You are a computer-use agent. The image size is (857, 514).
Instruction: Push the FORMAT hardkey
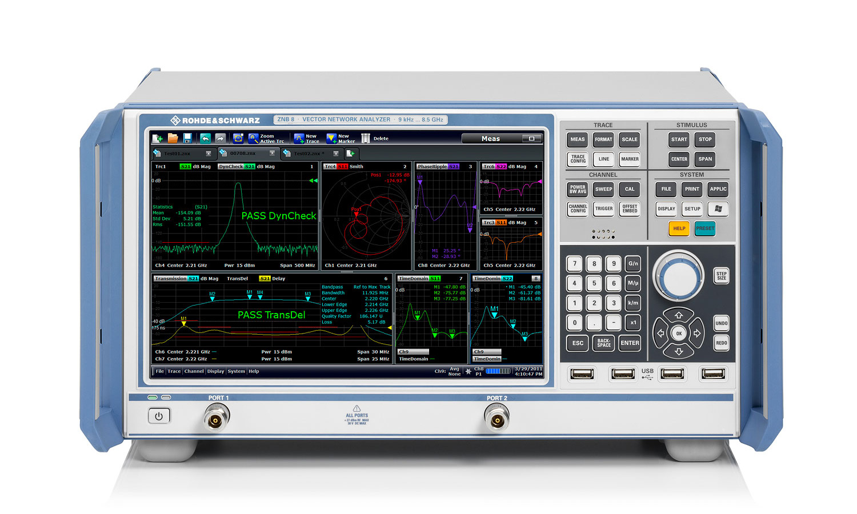click(x=603, y=139)
